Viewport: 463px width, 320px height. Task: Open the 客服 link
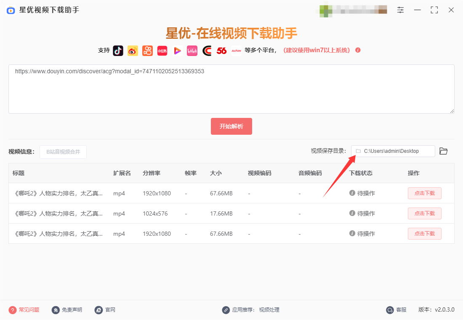[x=401, y=310]
